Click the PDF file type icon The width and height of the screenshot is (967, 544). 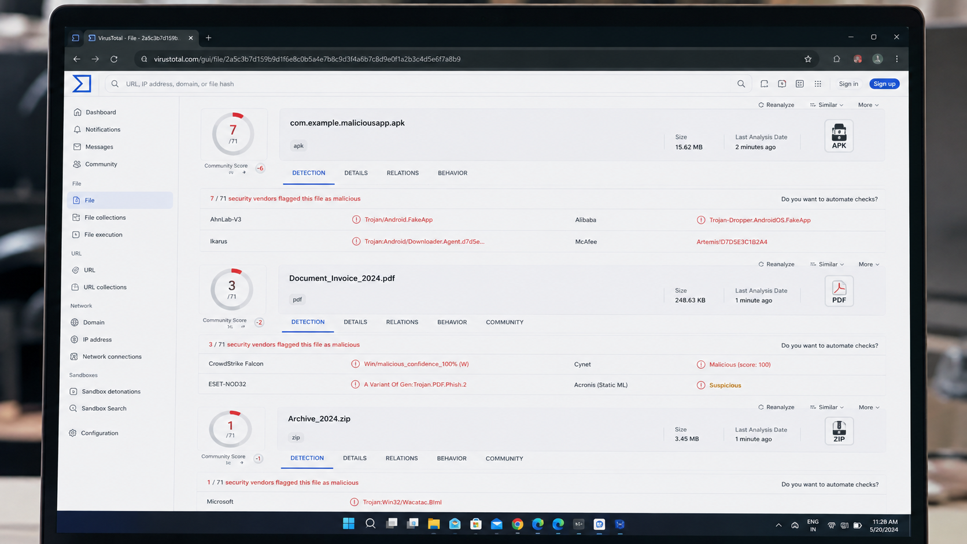(839, 291)
